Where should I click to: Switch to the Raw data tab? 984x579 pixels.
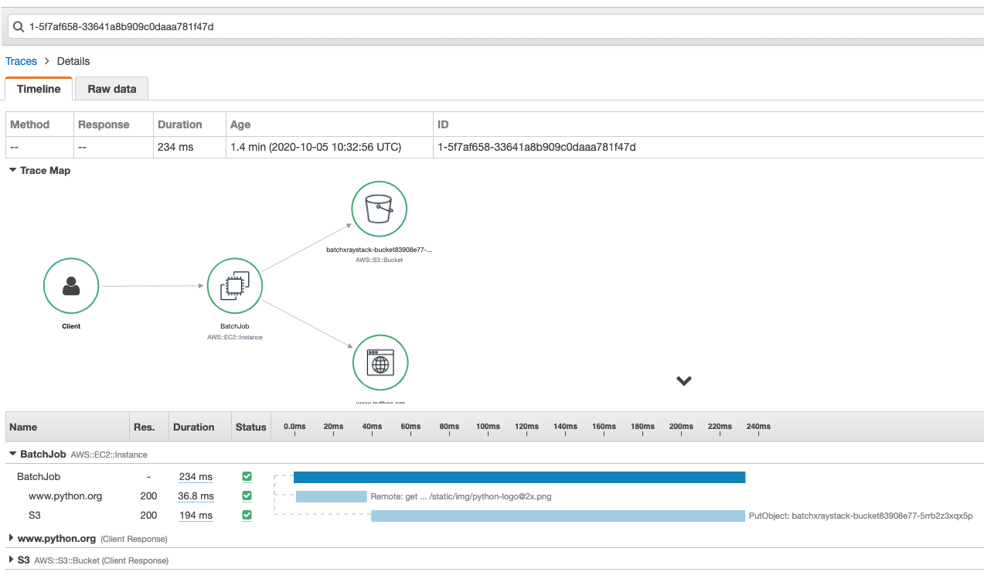[x=111, y=88]
